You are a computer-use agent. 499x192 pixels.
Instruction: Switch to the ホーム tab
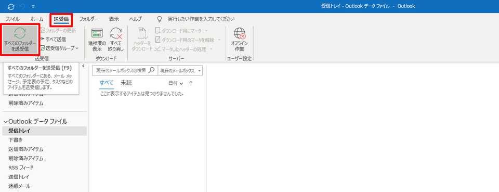[x=37, y=19]
